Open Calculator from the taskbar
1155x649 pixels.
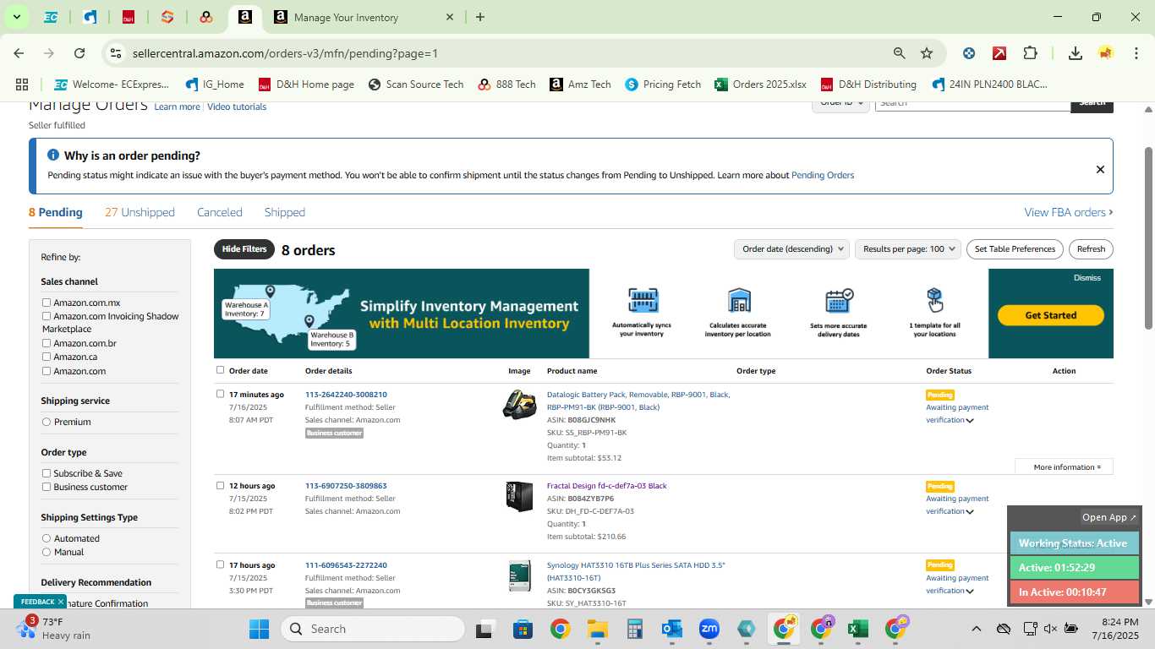coord(635,629)
